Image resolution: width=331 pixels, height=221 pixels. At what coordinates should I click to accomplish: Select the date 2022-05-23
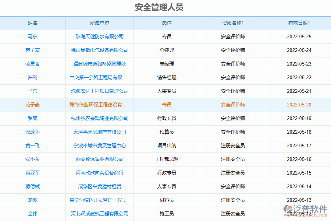[299, 64]
